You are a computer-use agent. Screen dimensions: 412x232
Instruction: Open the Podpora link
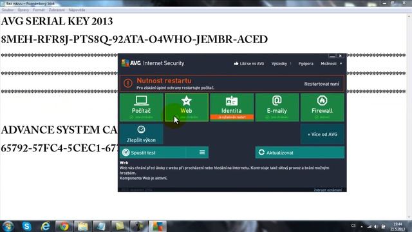click(x=306, y=64)
